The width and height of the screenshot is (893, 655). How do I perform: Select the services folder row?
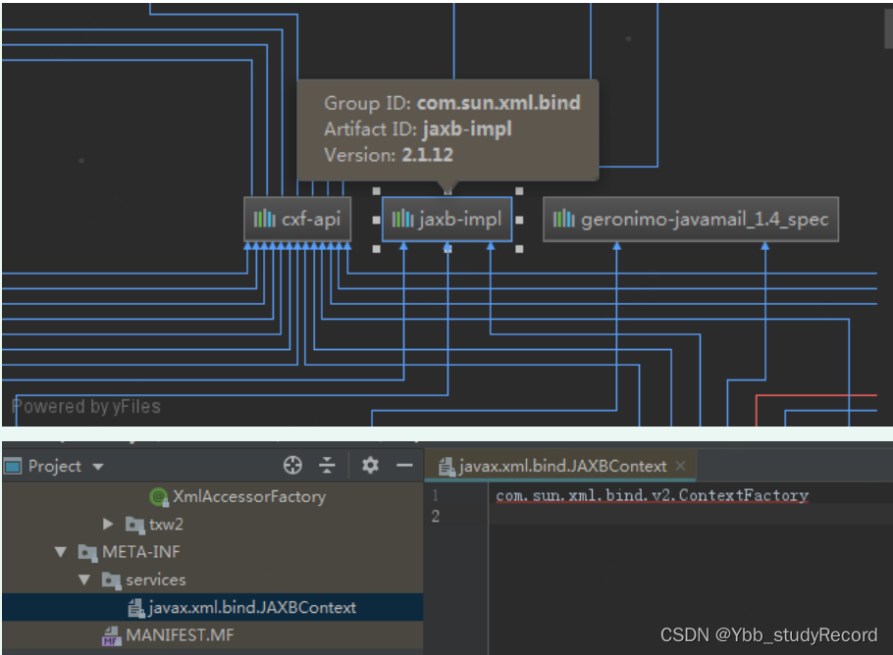coord(212,579)
